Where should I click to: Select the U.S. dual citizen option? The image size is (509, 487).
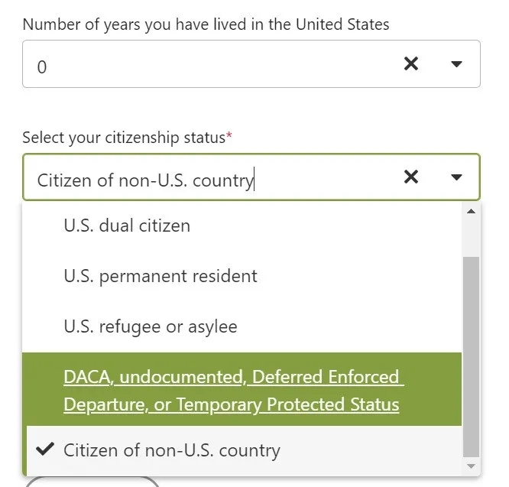127,226
